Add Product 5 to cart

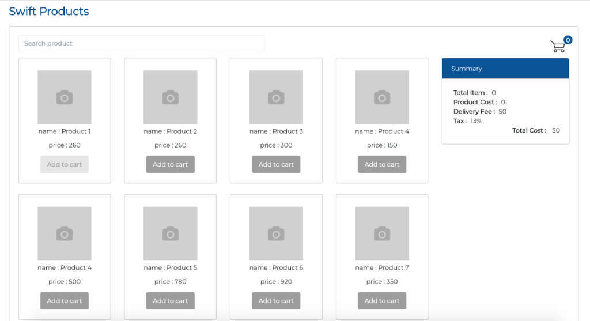[170, 301]
